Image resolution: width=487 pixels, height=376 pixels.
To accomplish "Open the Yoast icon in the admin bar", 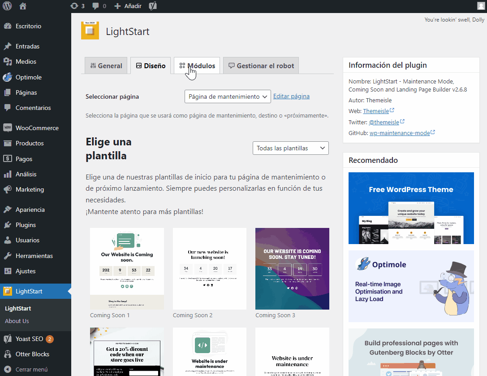I will [152, 6].
